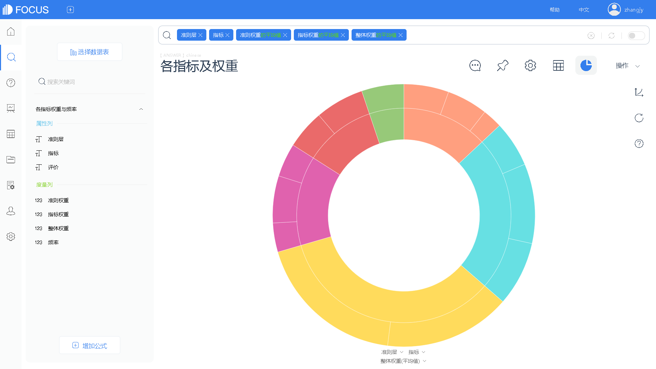
Task: Click the 帮助 menu item
Action: click(x=555, y=10)
